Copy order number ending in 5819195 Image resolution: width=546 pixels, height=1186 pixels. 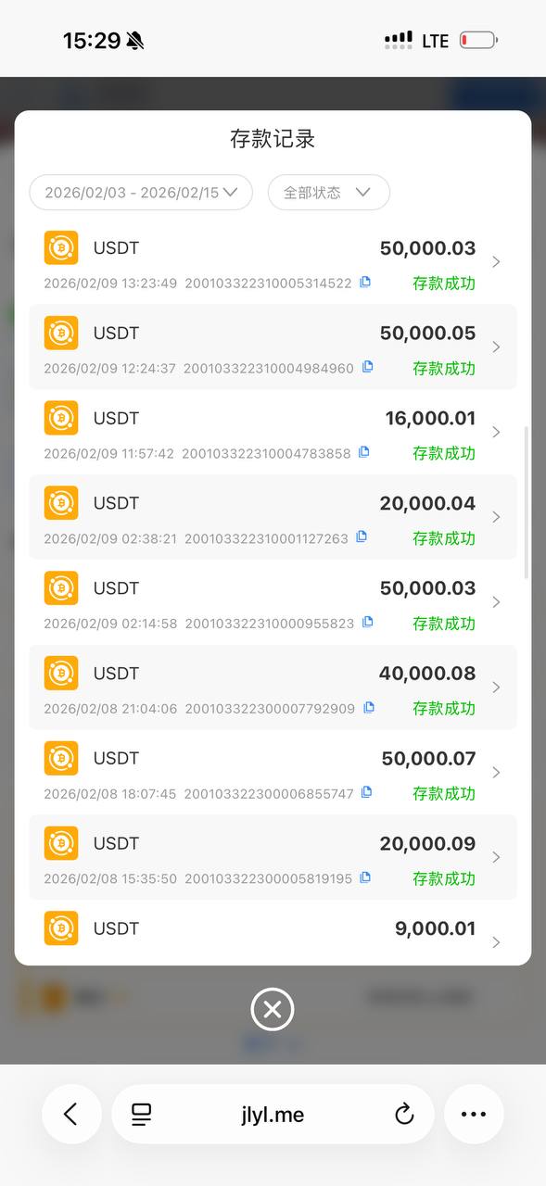coord(365,877)
